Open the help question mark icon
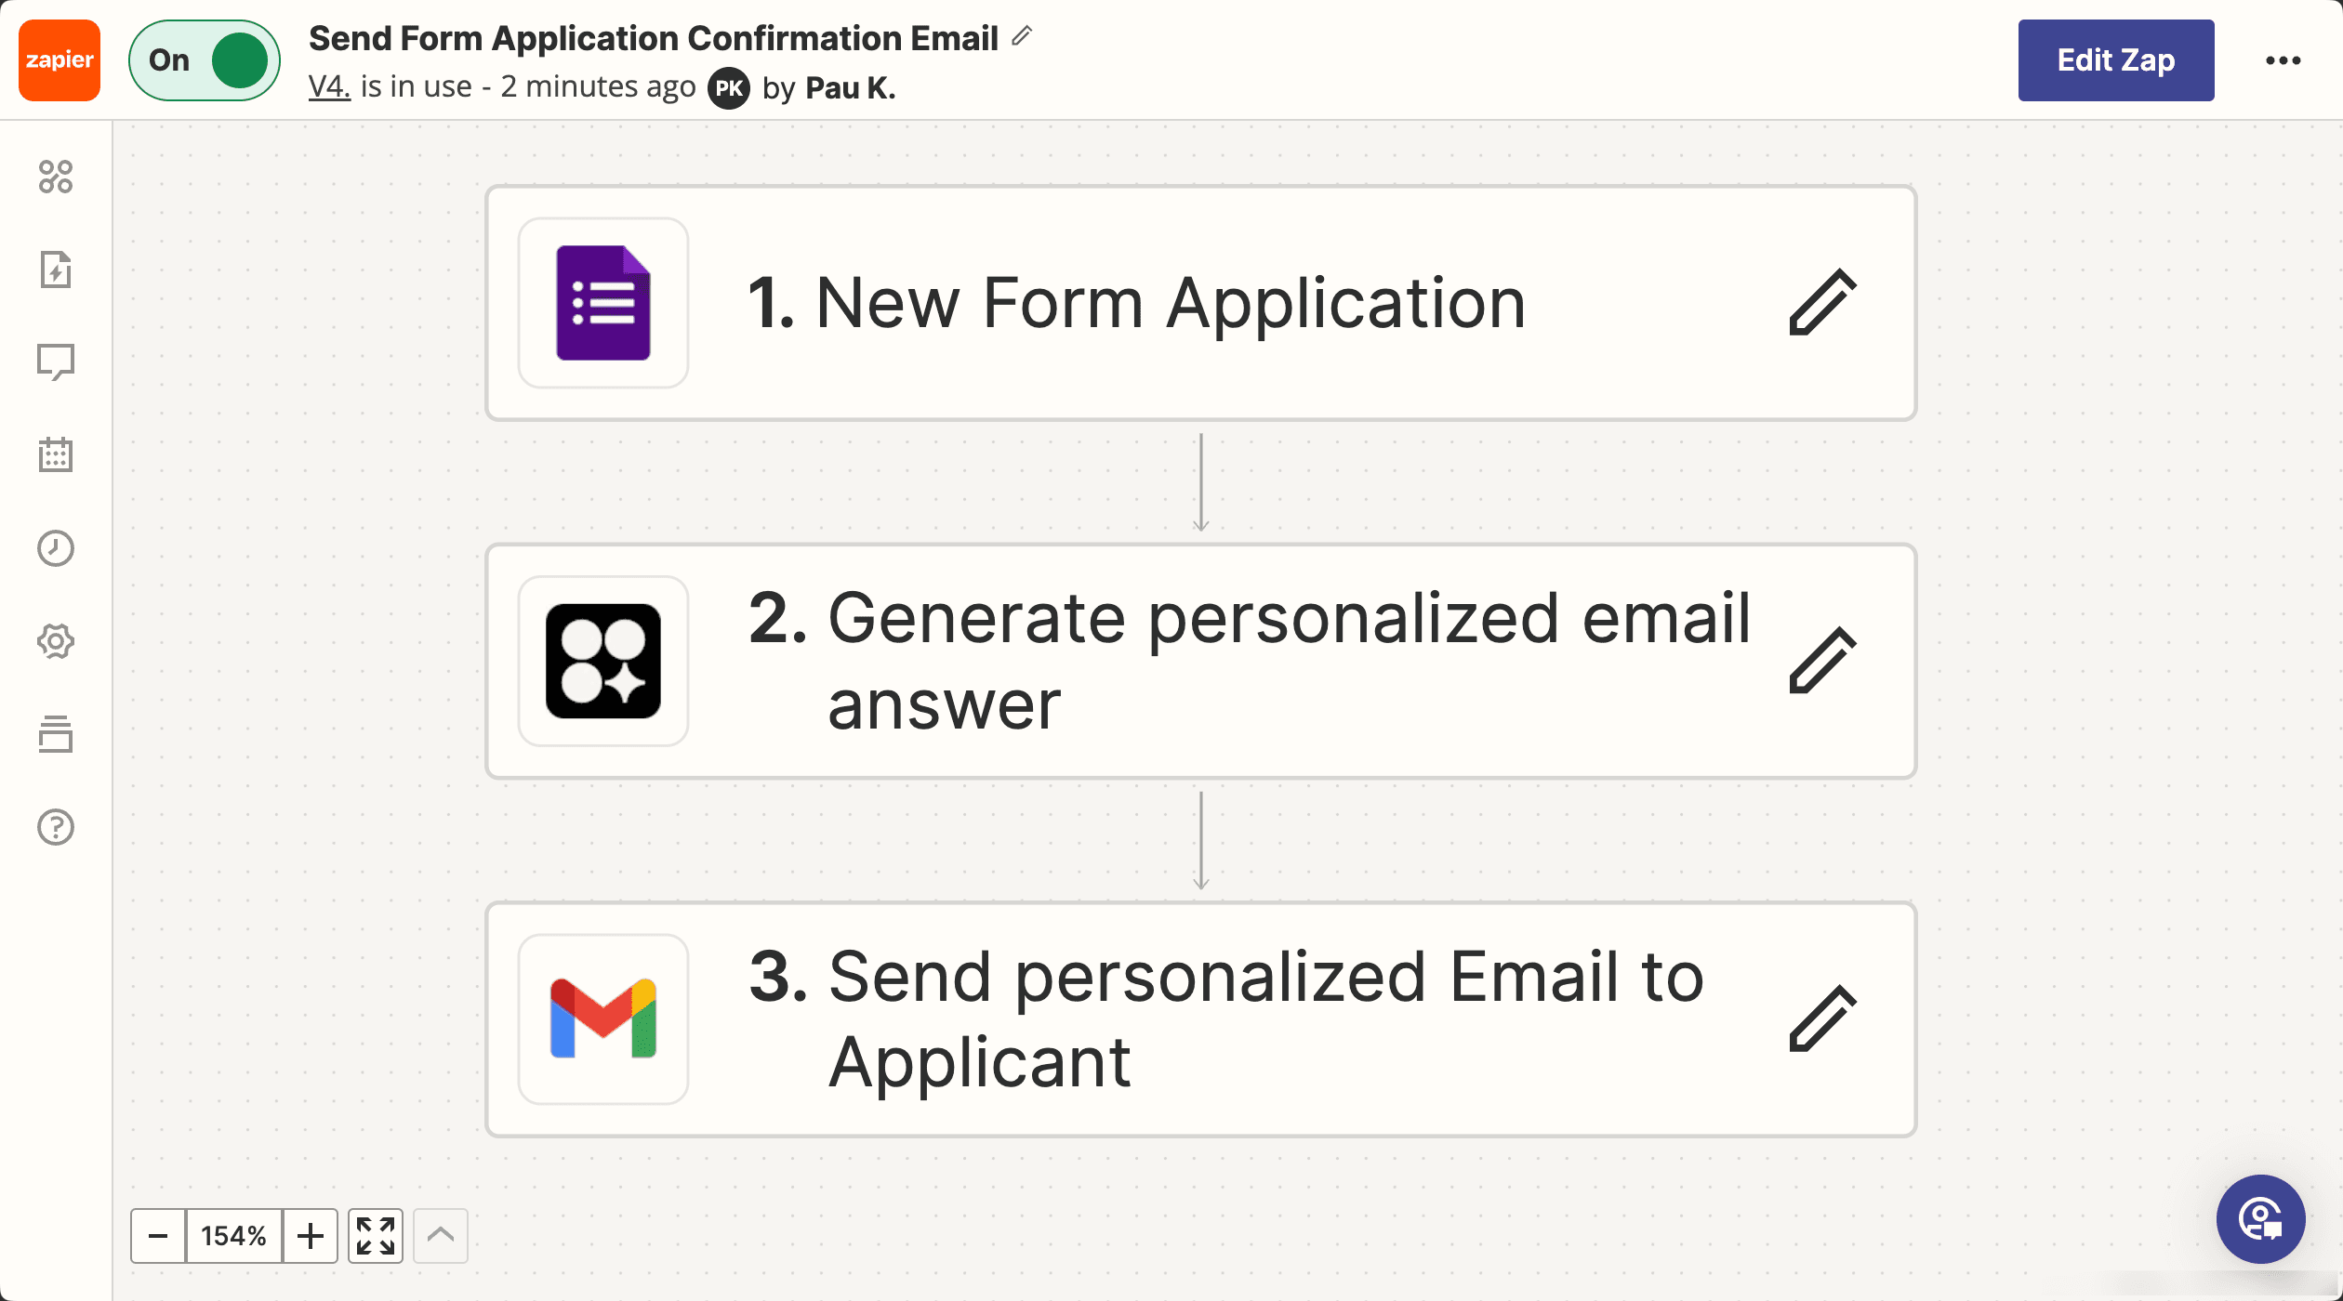This screenshot has height=1301, width=2343. [x=57, y=826]
